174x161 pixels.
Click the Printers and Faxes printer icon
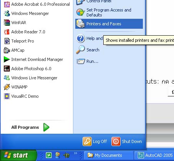pos(81,24)
